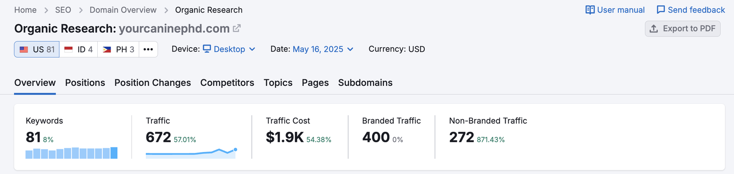
Task: Click the User manual book icon
Action: tap(590, 10)
